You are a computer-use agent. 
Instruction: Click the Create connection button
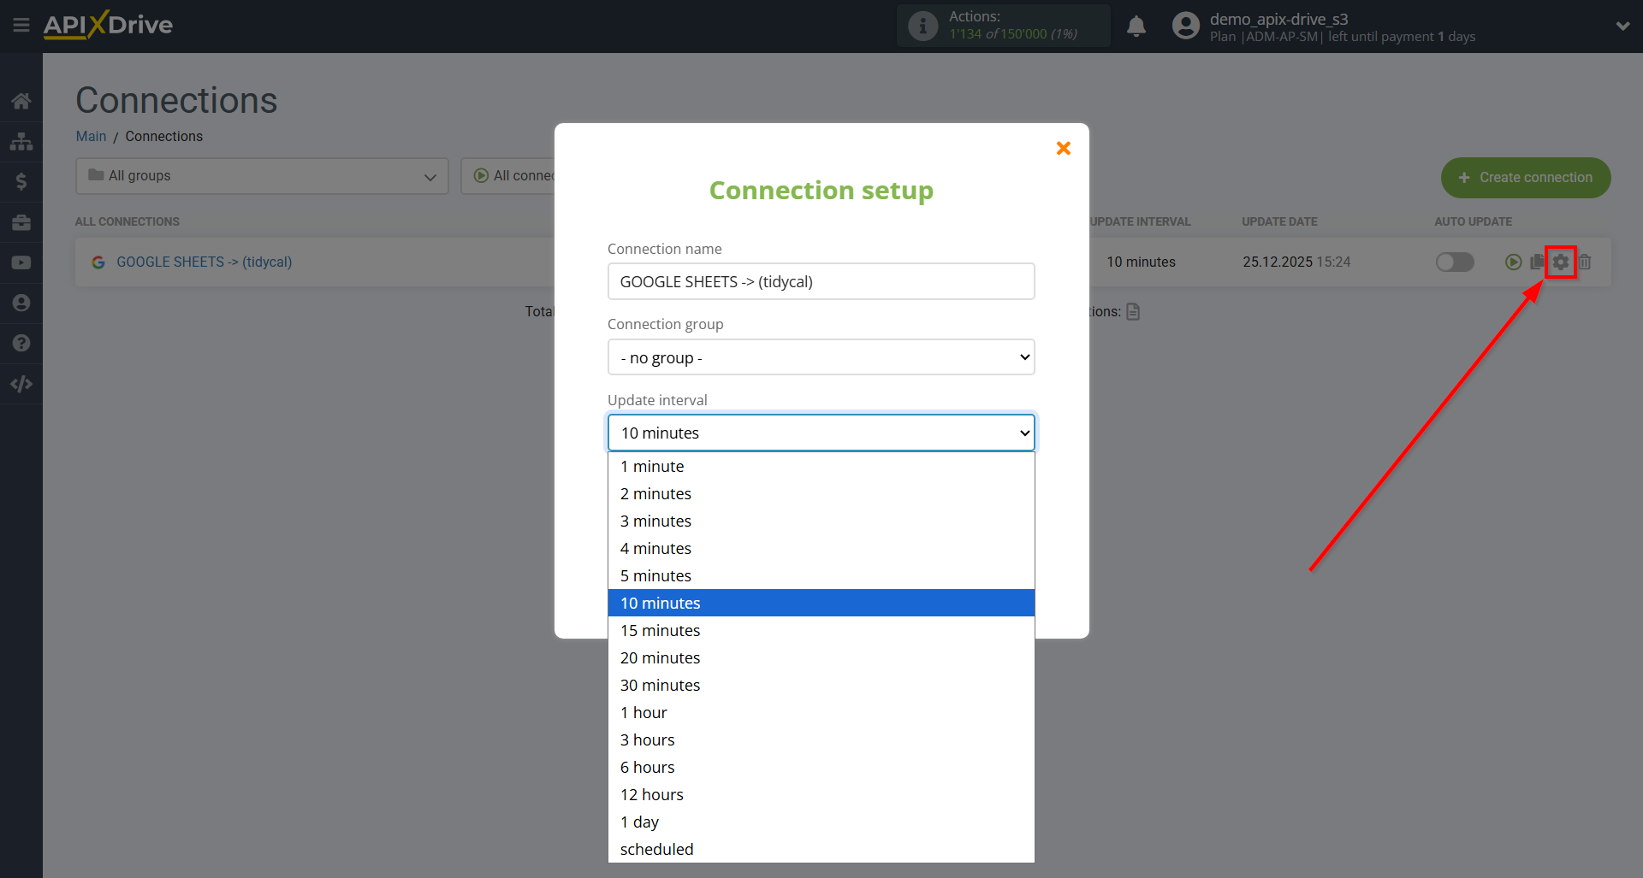coord(1526,178)
